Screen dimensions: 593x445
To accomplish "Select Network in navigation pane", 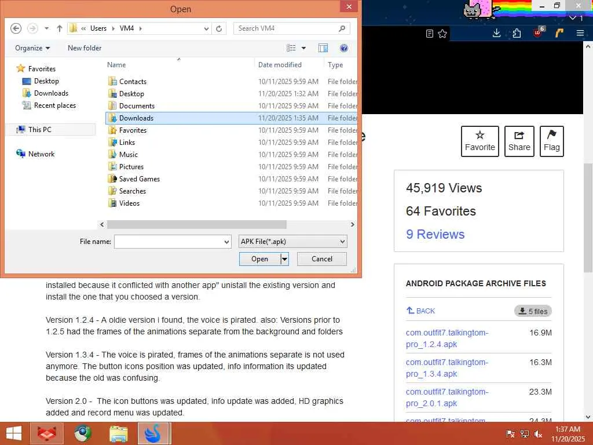I will (x=41, y=154).
